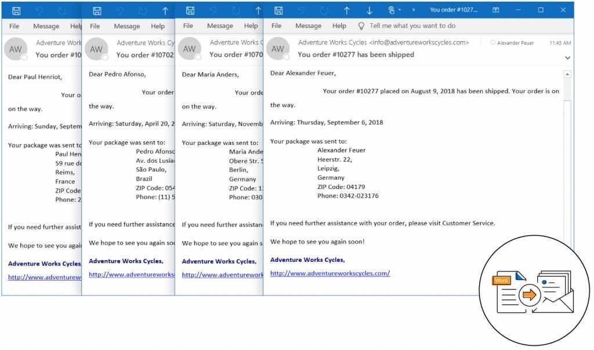Click previous item arrow in Pedro Afonso window
The width and height of the screenshot is (594, 350).
pos(165,11)
